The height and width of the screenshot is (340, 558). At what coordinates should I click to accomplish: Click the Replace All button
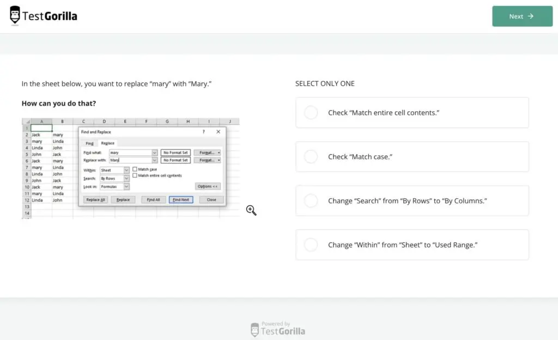click(96, 199)
